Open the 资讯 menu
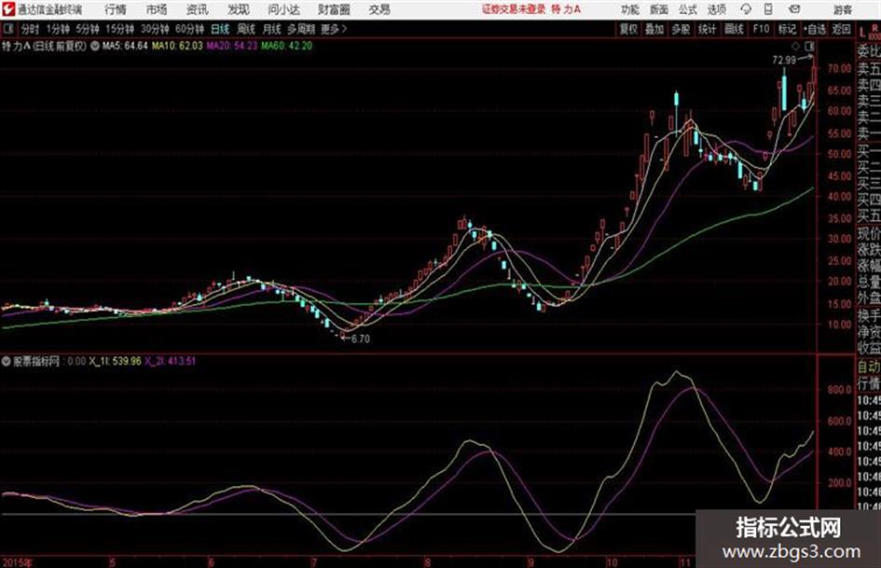 click(198, 9)
